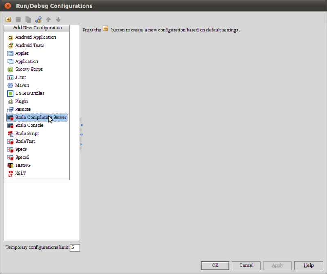
Task: Select Applet configuration entry
Action: pos(37,54)
